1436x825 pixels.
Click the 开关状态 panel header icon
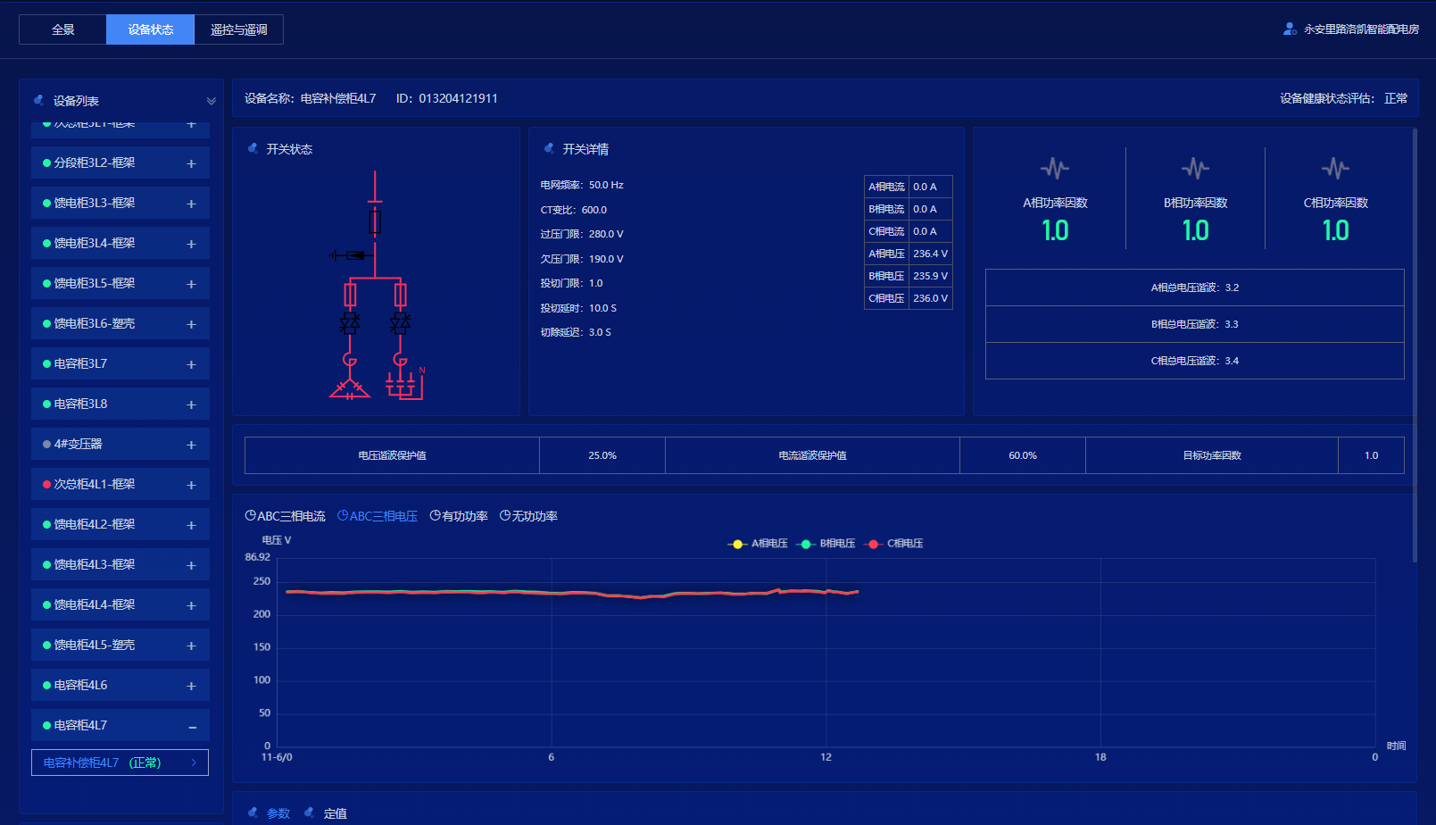click(x=253, y=148)
